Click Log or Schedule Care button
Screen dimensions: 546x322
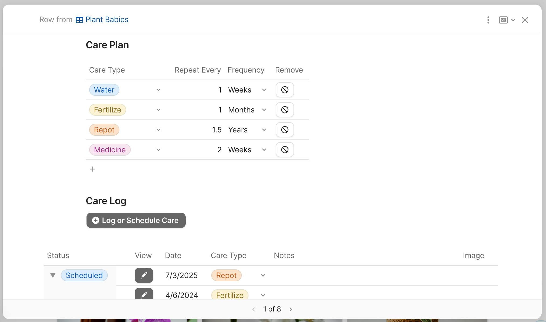(x=136, y=220)
